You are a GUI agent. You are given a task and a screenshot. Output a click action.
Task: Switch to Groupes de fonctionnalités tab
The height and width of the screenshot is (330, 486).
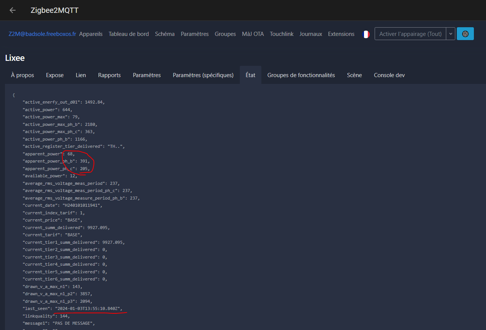pos(301,75)
